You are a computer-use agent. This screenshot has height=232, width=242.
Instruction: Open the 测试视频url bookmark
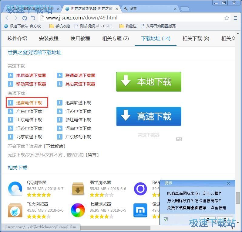[94, 26]
